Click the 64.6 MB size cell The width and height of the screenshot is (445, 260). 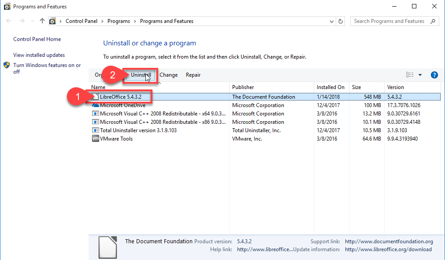(x=372, y=139)
